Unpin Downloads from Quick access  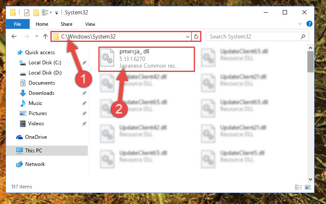click(84, 93)
